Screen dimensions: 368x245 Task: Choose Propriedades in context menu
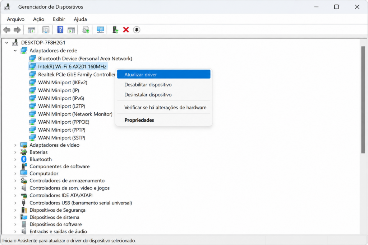[164, 120]
